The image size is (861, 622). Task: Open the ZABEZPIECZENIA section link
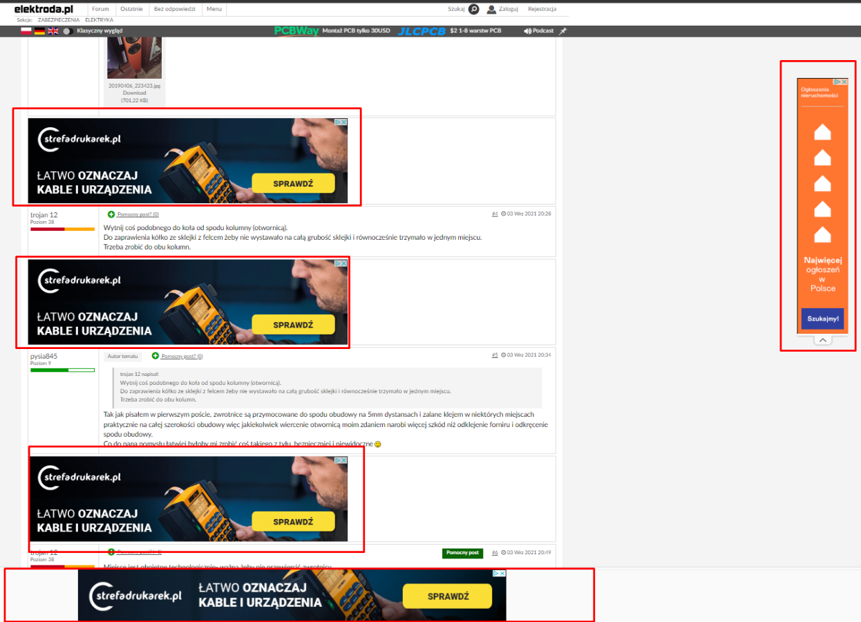click(59, 20)
